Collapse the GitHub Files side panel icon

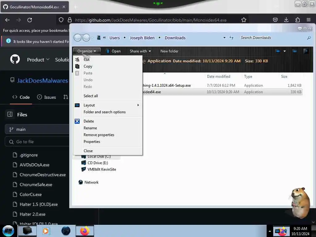tap(10, 114)
